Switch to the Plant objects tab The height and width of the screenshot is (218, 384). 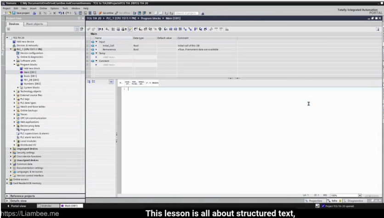pos(34,23)
